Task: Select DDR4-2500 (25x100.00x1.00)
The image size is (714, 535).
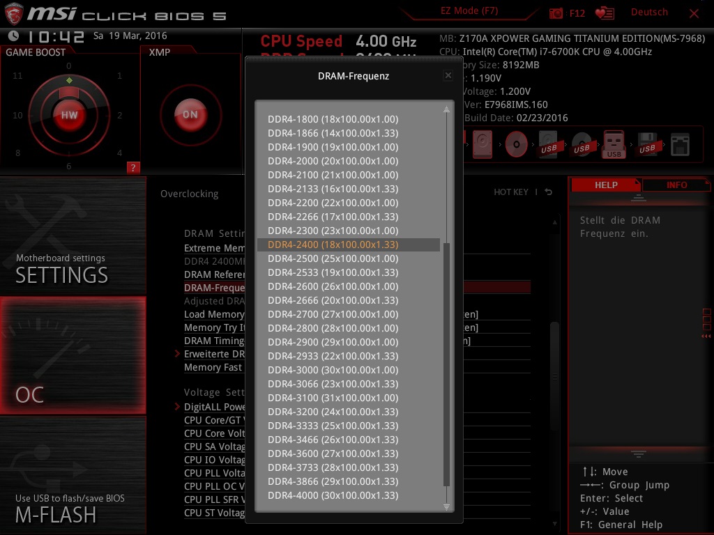Action: click(349, 258)
